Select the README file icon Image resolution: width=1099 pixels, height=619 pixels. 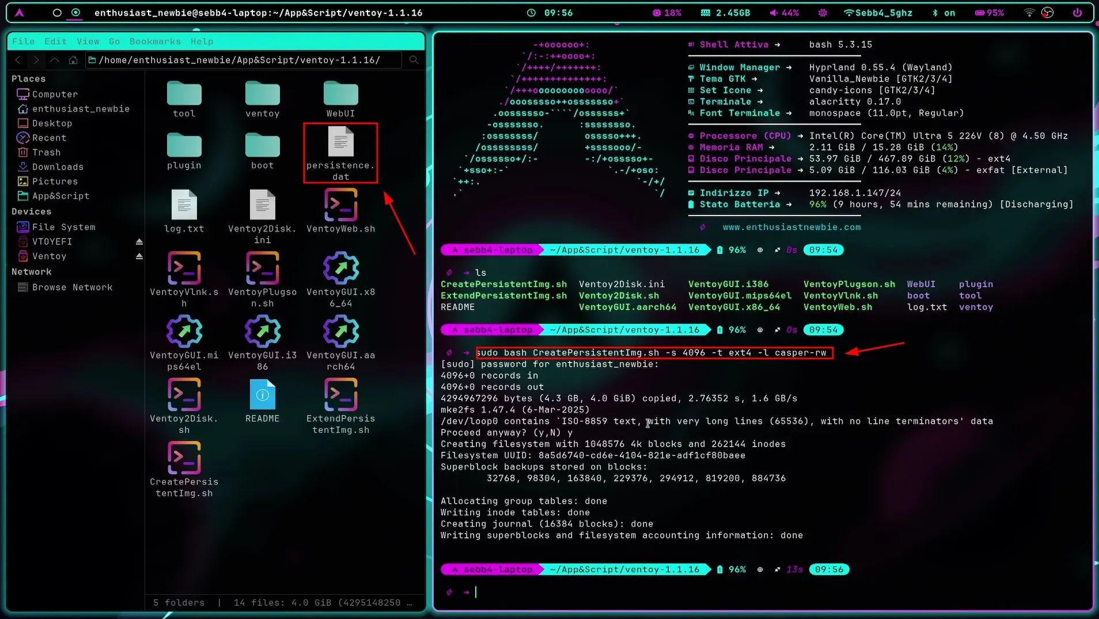263,395
